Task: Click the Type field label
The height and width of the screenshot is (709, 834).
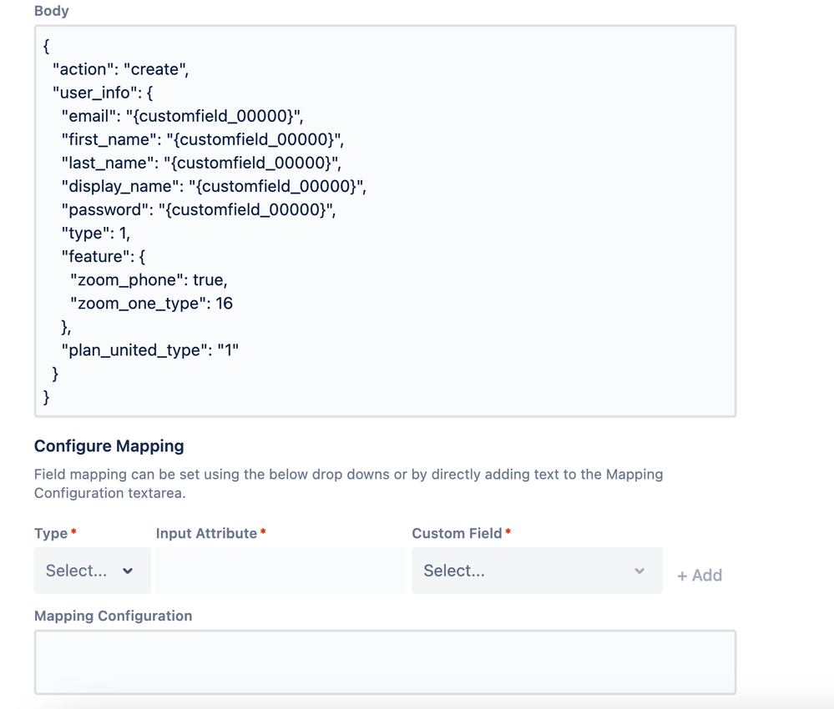Action: 51,533
